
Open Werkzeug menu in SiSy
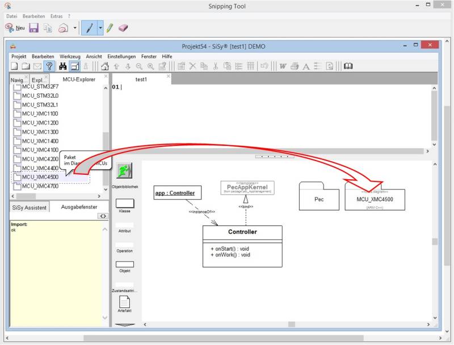[x=70, y=56]
